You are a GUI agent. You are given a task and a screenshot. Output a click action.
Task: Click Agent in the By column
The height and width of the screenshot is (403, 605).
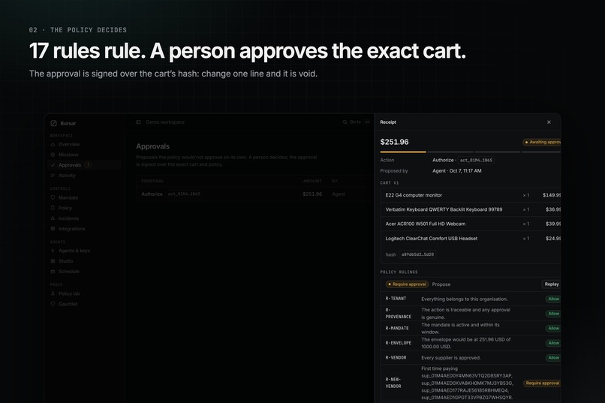(339, 194)
